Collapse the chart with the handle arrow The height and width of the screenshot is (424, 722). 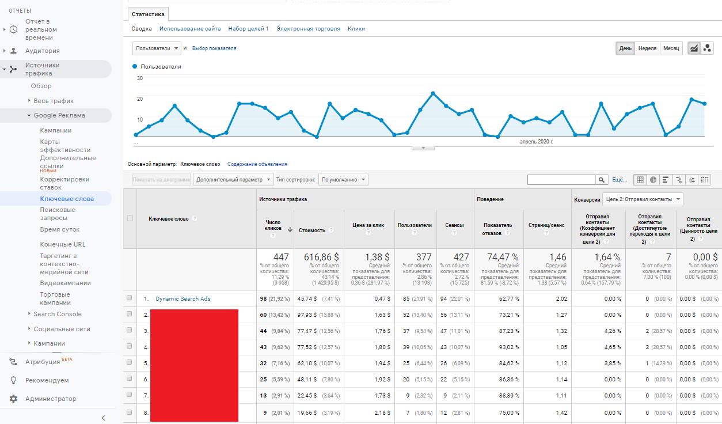point(424,148)
